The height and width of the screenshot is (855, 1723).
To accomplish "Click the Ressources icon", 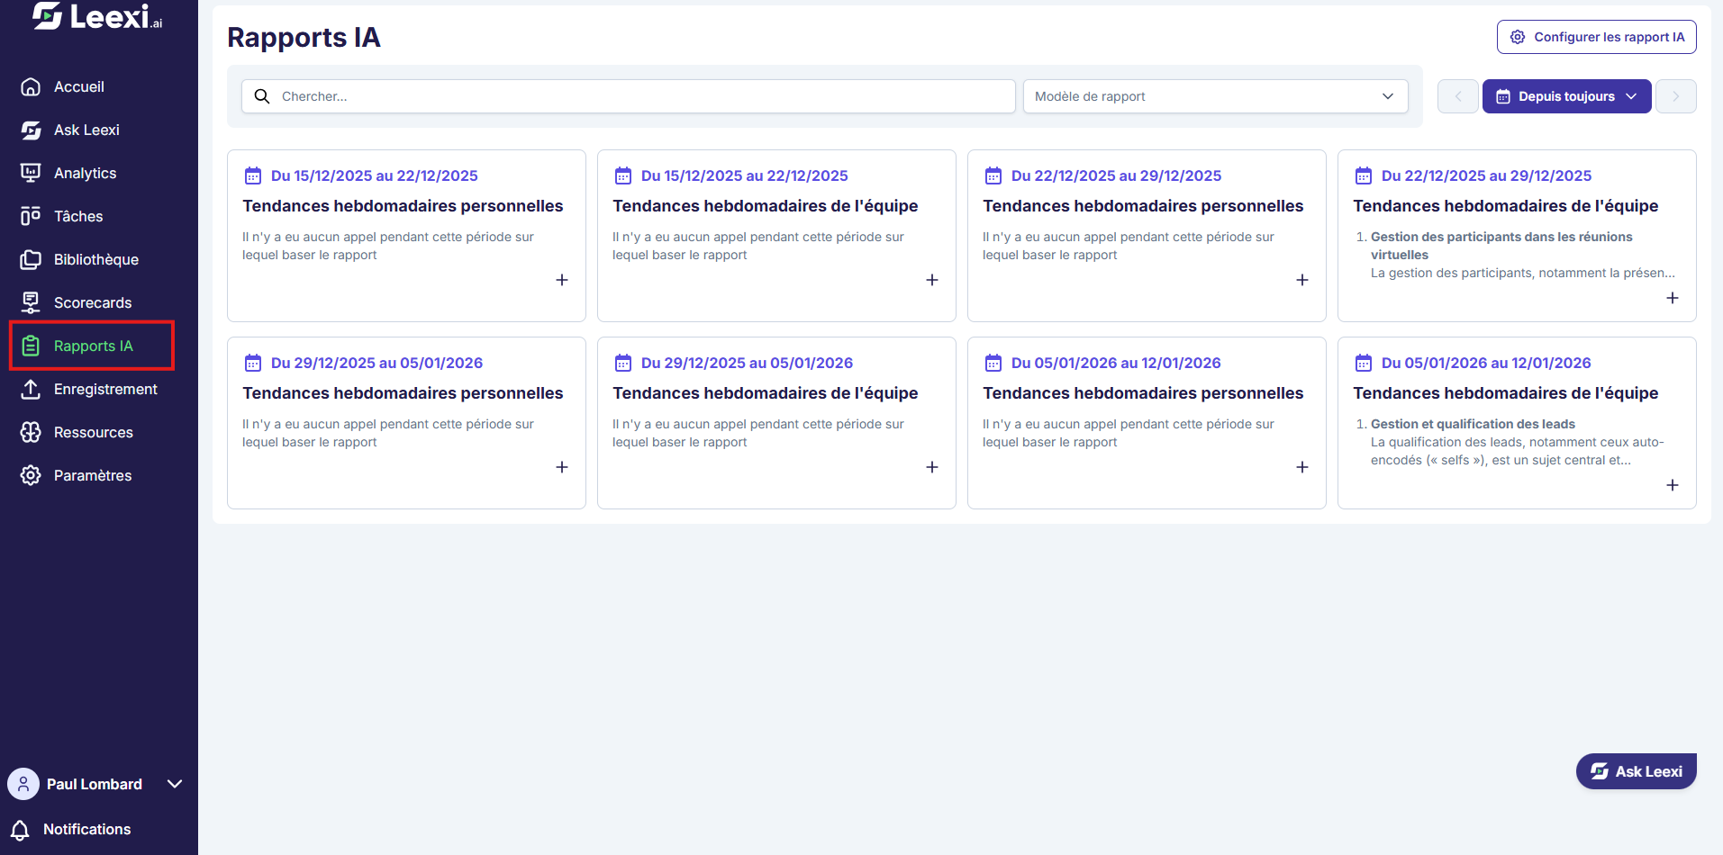I will pyautogui.click(x=31, y=432).
